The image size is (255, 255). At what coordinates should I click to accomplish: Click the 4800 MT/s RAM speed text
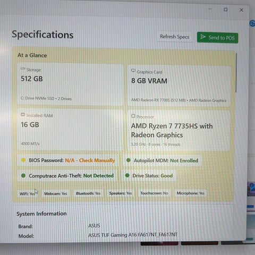point(30,143)
